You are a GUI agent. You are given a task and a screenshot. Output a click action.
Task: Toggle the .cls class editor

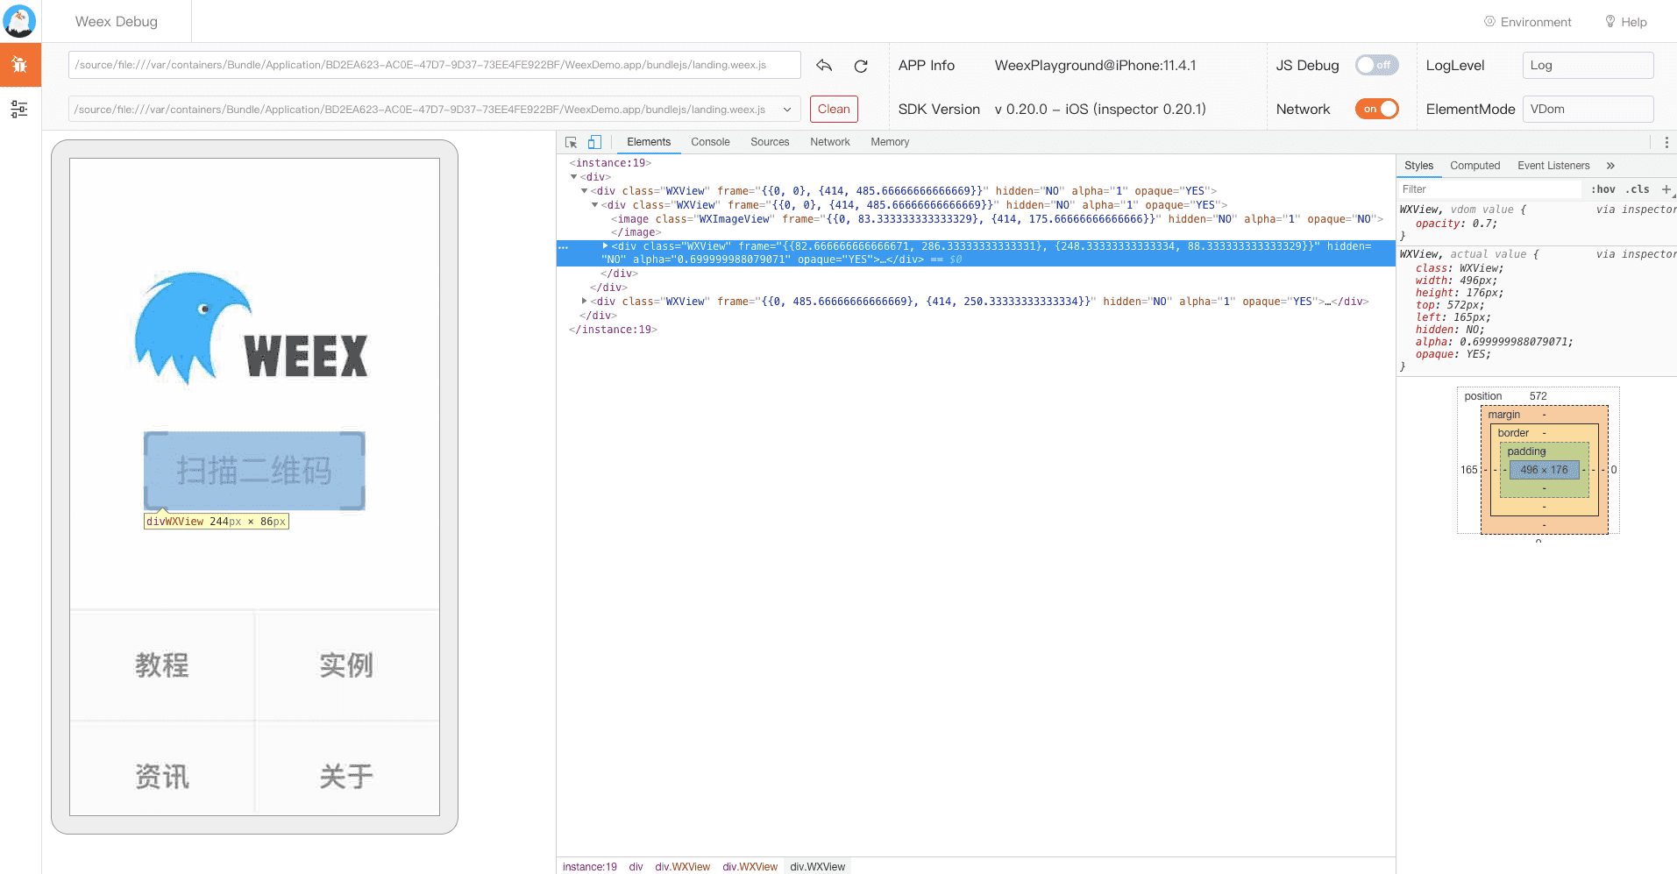[x=1638, y=189]
